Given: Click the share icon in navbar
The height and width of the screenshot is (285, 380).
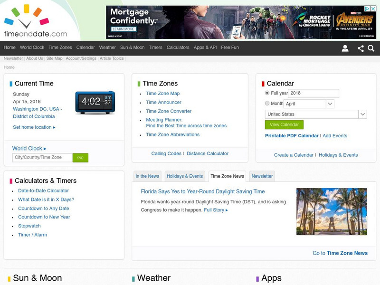Looking at the screenshot, I should tap(361, 48).
